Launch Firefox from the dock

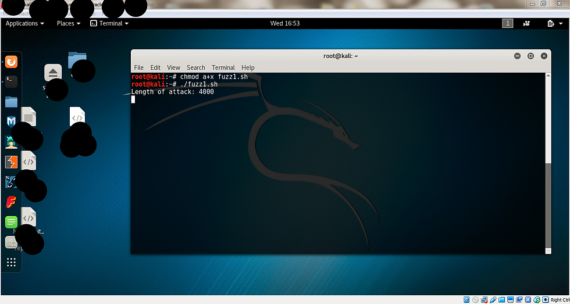click(11, 62)
